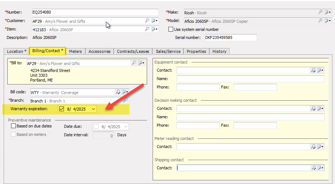Click Make field lookup magnifier
335x184 pixels.
[x=320, y=12]
